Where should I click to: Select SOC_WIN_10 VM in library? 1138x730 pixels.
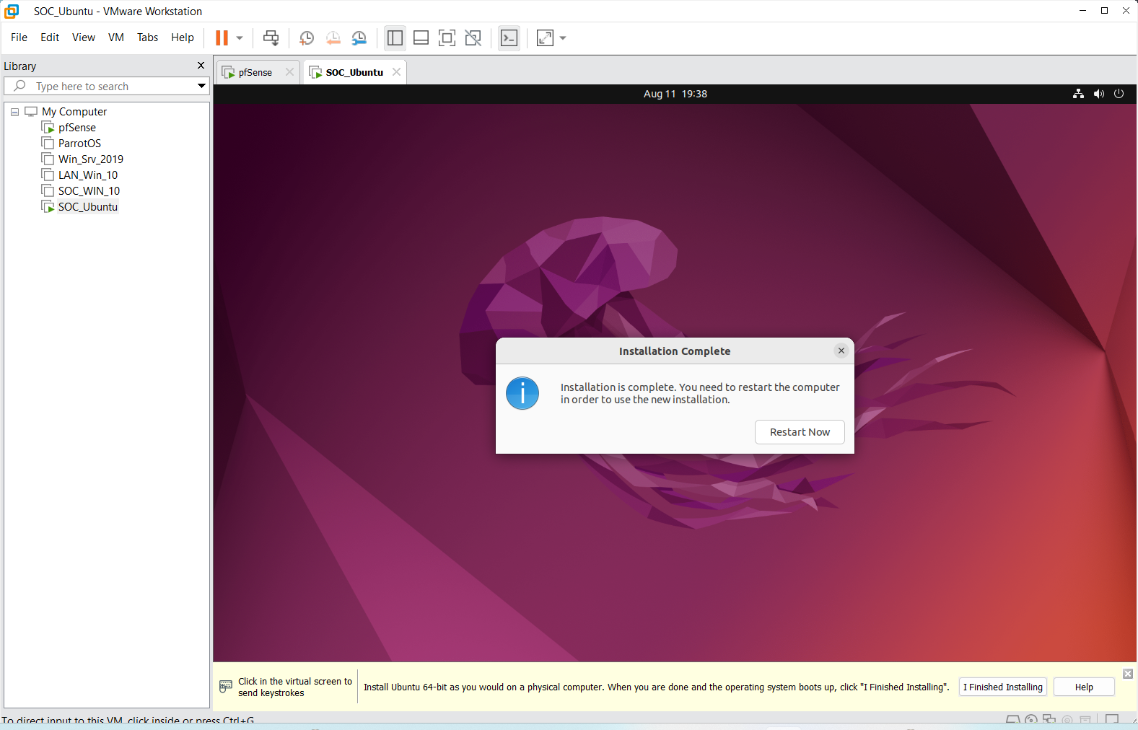[x=89, y=191]
